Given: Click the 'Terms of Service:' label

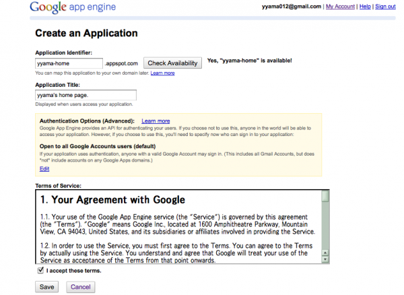Looking at the screenshot, I should 58,186.
